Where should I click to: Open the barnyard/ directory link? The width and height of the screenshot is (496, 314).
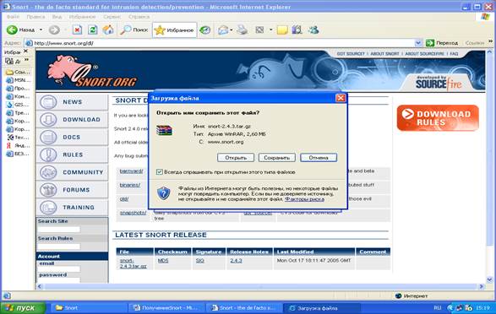131,171
